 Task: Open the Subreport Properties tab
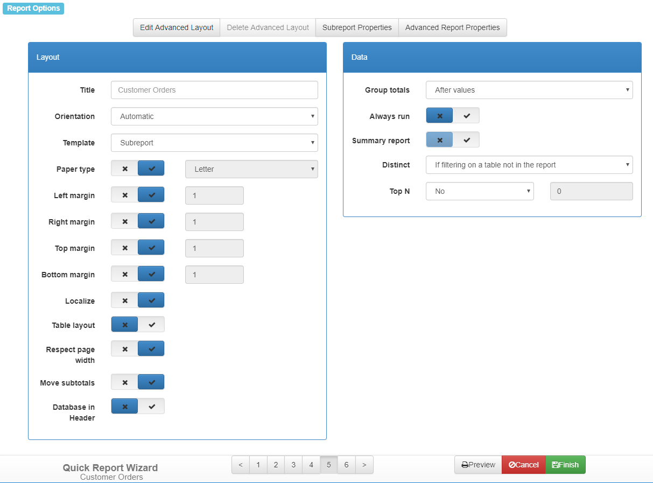tap(357, 27)
